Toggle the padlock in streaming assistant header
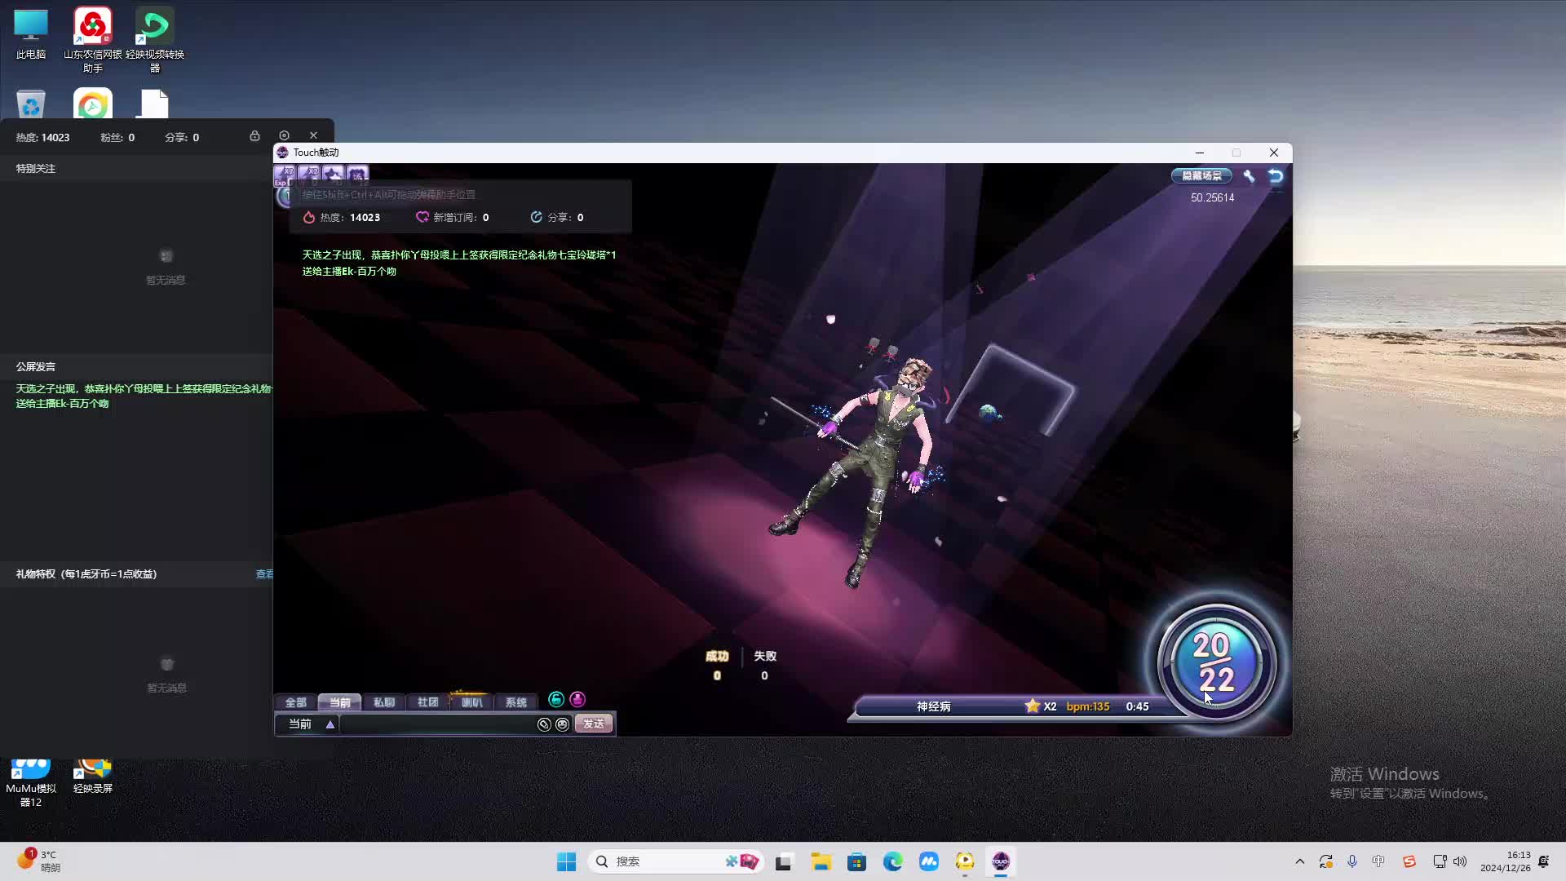This screenshot has width=1566, height=881. tap(254, 135)
